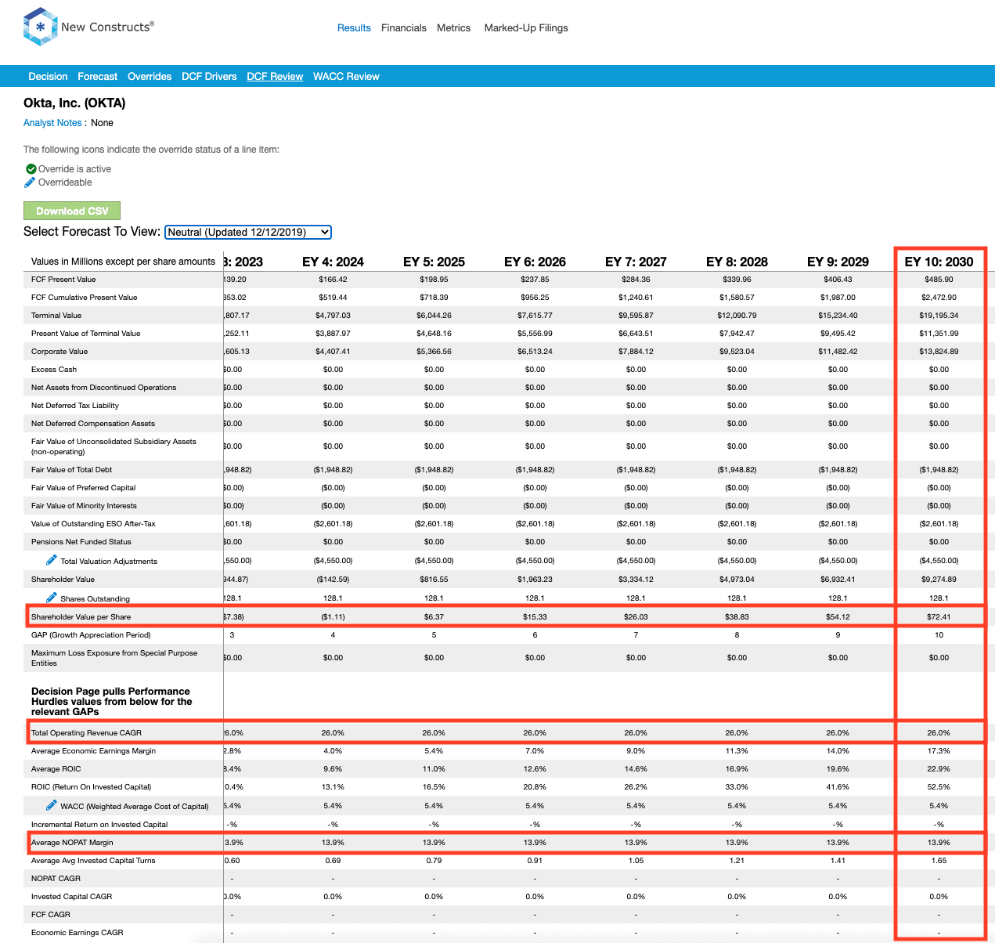Click the pencil icon beside Shares Outstanding

(x=51, y=598)
